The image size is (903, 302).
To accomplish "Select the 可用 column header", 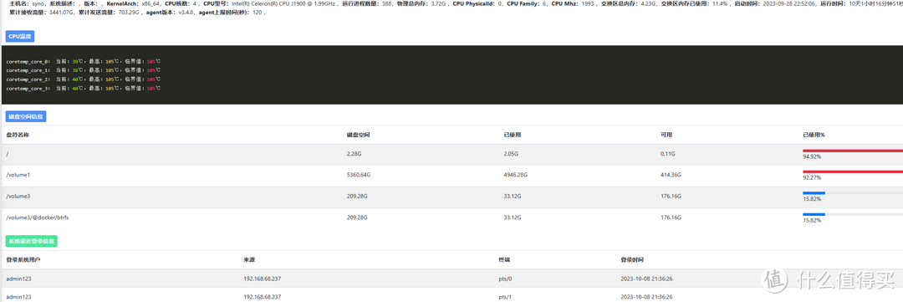I will 666,135.
